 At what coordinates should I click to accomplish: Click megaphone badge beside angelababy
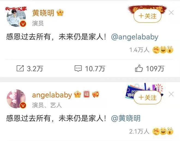coord(95,94)
